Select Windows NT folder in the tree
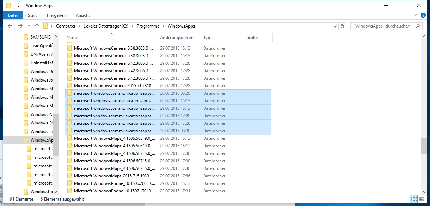Image resolution: width=430 pixels, height=206 pixels. point(41,114)
